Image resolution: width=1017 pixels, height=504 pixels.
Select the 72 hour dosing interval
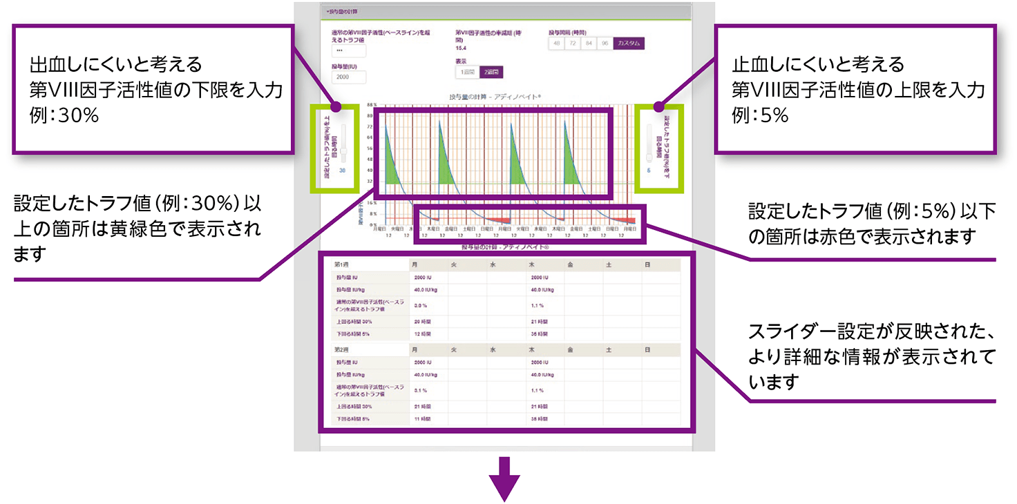click(x=573, y=43)
